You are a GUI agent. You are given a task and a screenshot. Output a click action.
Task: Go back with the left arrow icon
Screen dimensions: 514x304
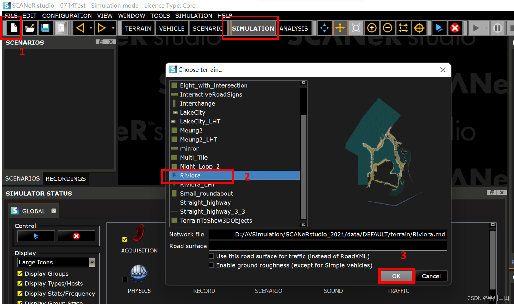(x=80, y=28)
